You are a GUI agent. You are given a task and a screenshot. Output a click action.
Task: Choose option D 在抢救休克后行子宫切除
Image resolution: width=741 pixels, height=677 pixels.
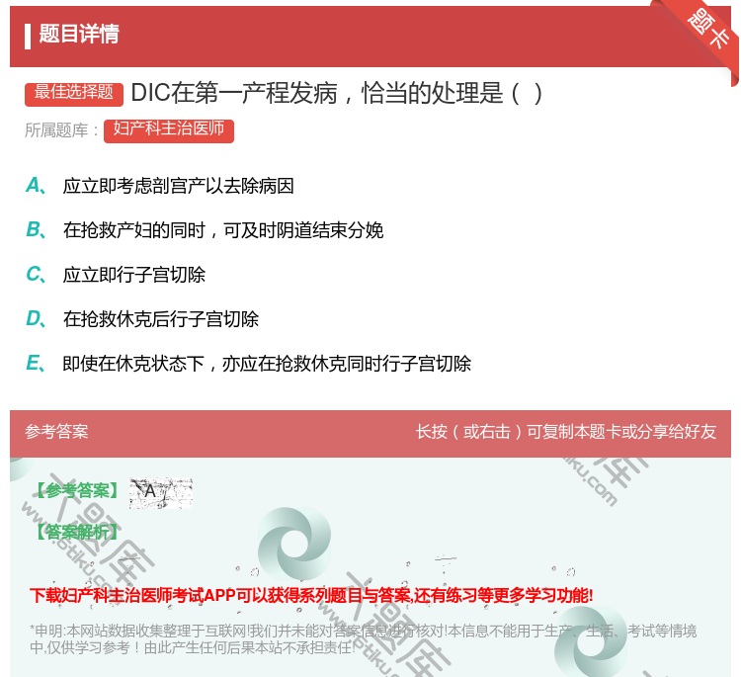(x=142, y=319)
